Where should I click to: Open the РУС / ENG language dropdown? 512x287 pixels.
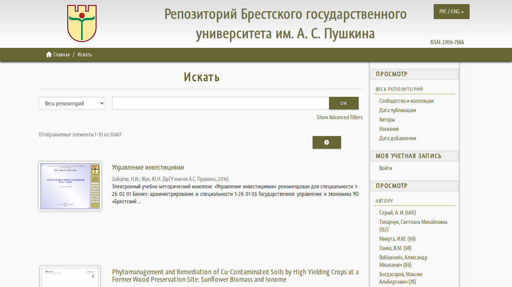(452, 12)
